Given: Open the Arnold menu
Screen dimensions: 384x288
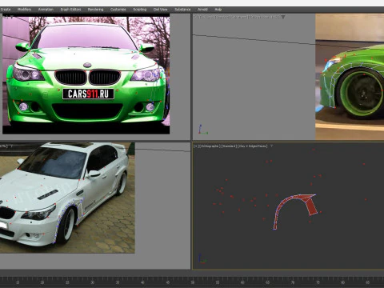Looking at the screenshot, I should (202, 10).
